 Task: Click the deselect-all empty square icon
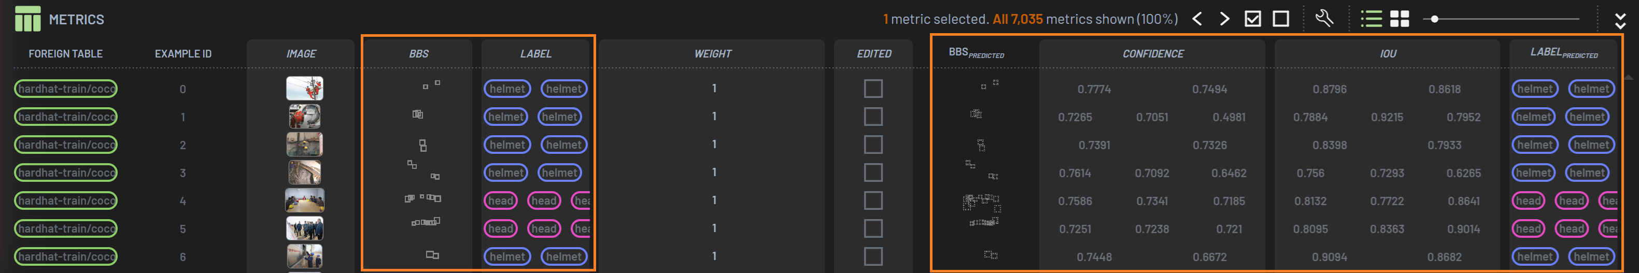click(1281, 19)
